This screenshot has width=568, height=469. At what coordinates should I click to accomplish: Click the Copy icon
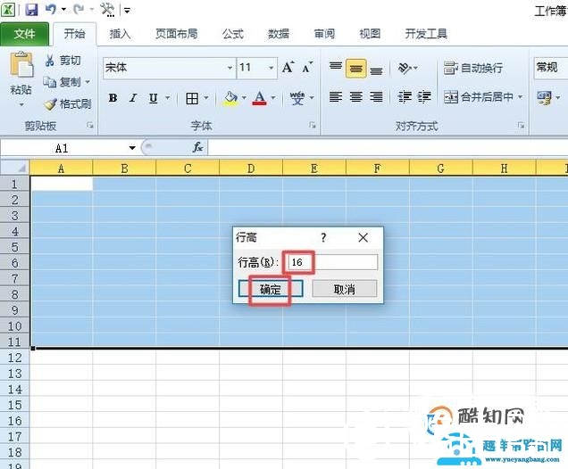click(x=50, y=82)
